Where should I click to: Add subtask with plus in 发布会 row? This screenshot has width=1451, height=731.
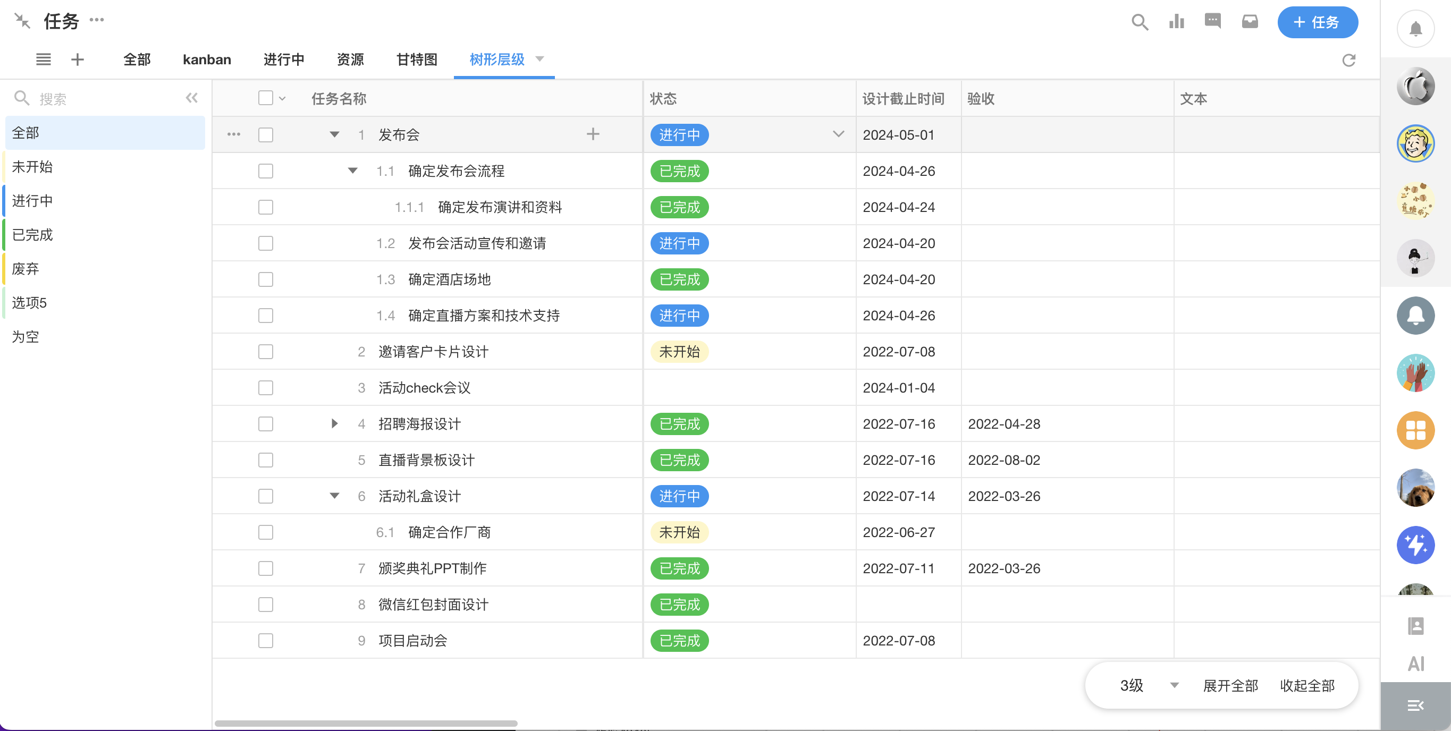point(593,134)
